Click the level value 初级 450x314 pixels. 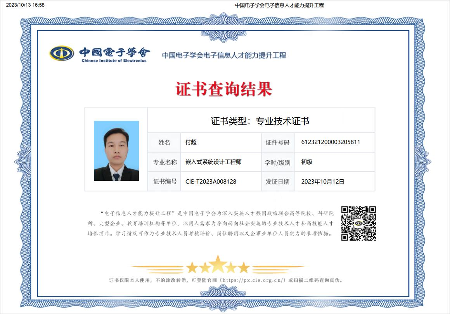click(307, 162)
